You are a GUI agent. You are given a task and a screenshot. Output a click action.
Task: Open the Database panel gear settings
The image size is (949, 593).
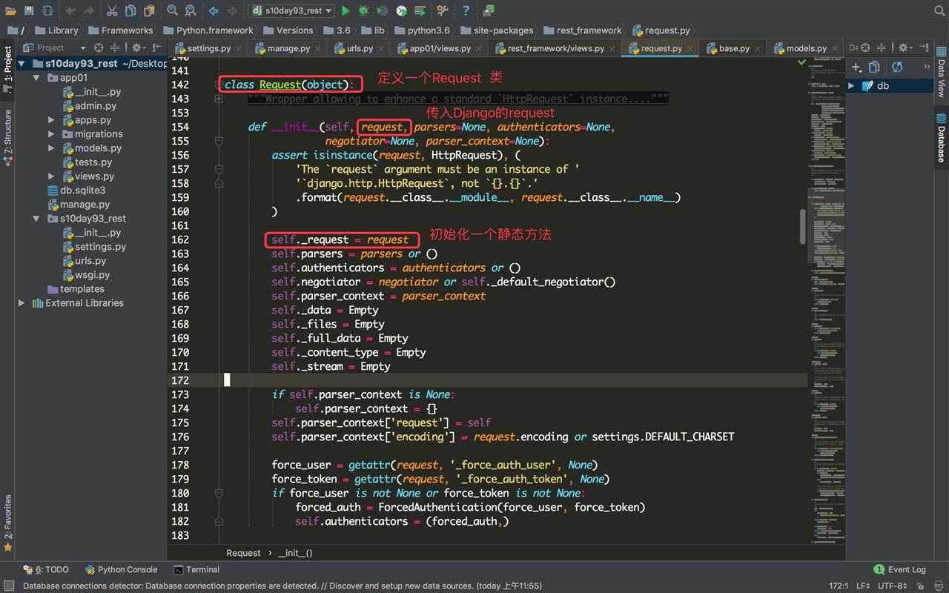point(905,47)
